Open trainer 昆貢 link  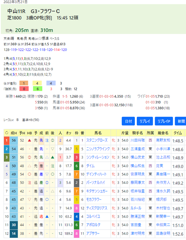[x=160, y=166]
